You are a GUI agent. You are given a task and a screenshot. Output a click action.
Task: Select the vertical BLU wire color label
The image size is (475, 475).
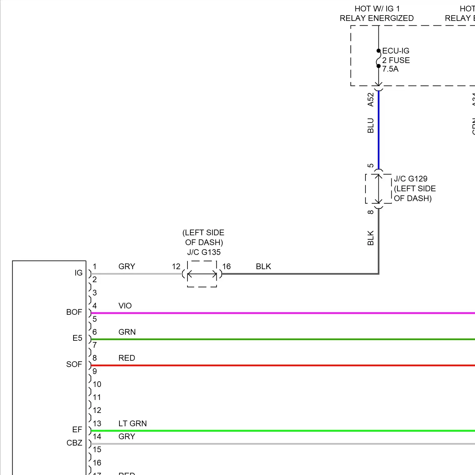pos(370,125)
